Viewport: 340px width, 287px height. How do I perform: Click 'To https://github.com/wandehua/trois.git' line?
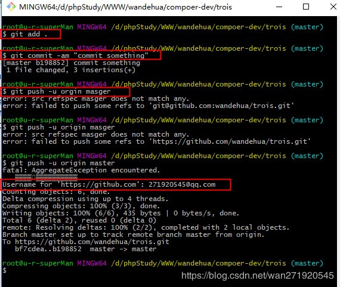86,242
